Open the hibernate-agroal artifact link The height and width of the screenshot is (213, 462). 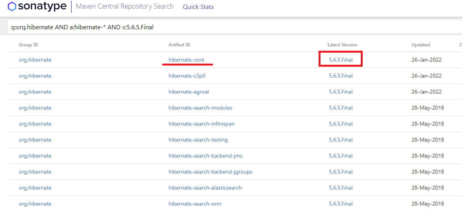click(188, 92)
